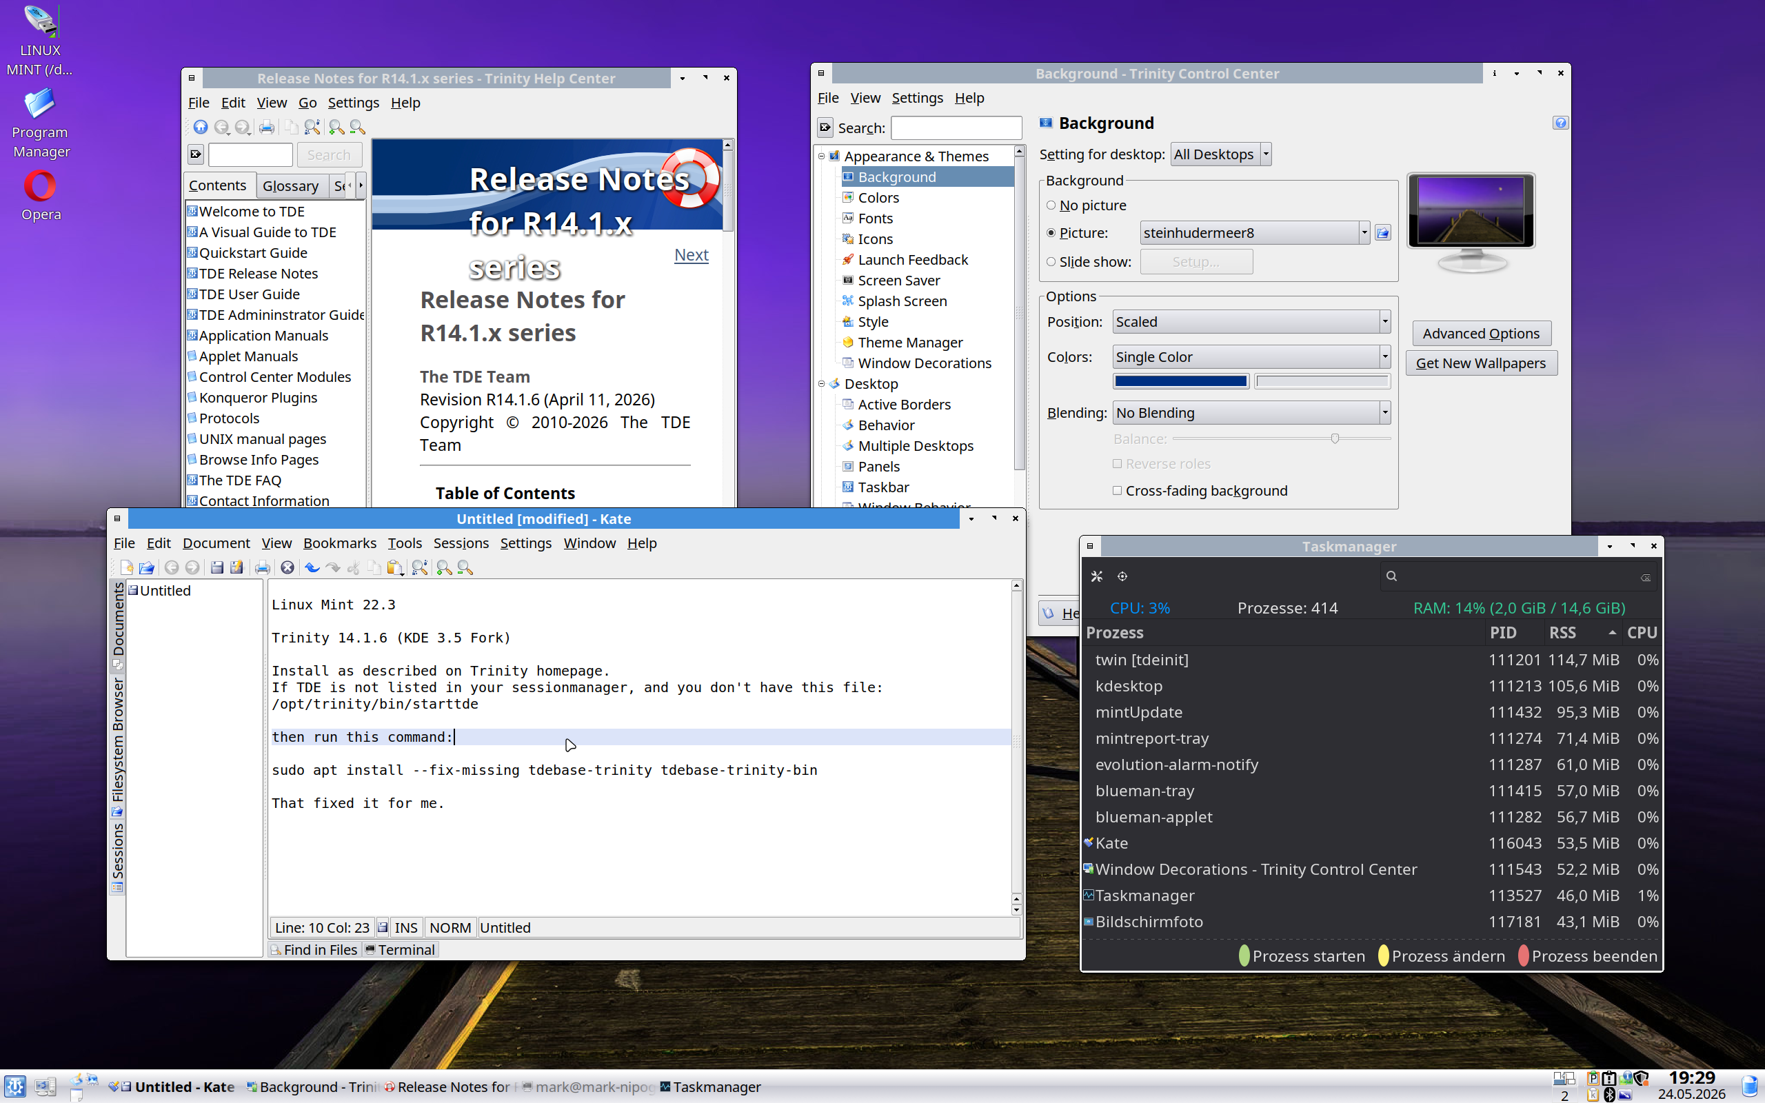Click the Find in Files button in Kate
The width and height of the screenshot is (1765, 1103).
click(314, 949)
